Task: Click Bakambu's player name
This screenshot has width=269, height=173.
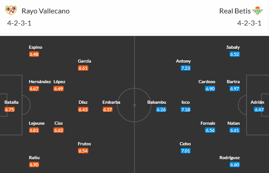Action: (x=156, y=102)
